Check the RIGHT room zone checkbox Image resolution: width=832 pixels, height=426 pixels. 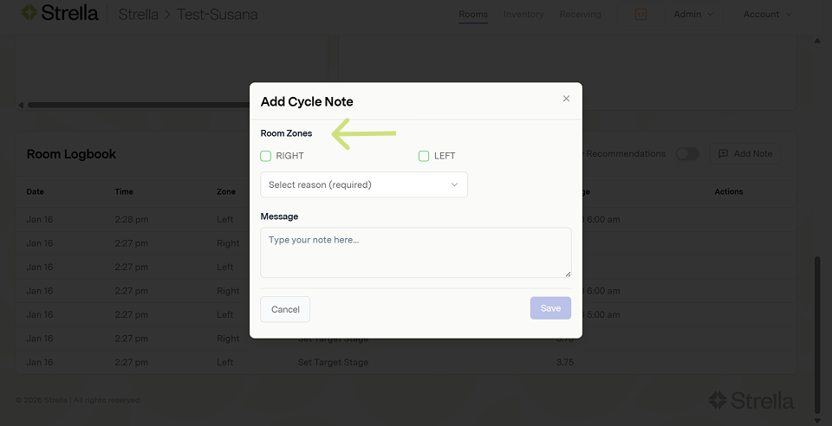(266, 156)
